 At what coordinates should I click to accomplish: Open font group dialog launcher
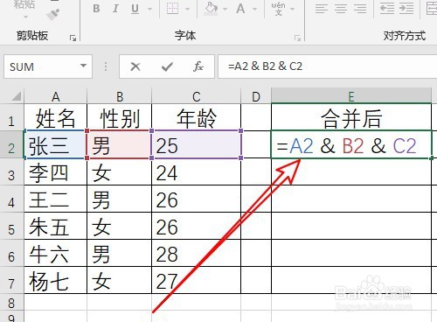[297, 38]
